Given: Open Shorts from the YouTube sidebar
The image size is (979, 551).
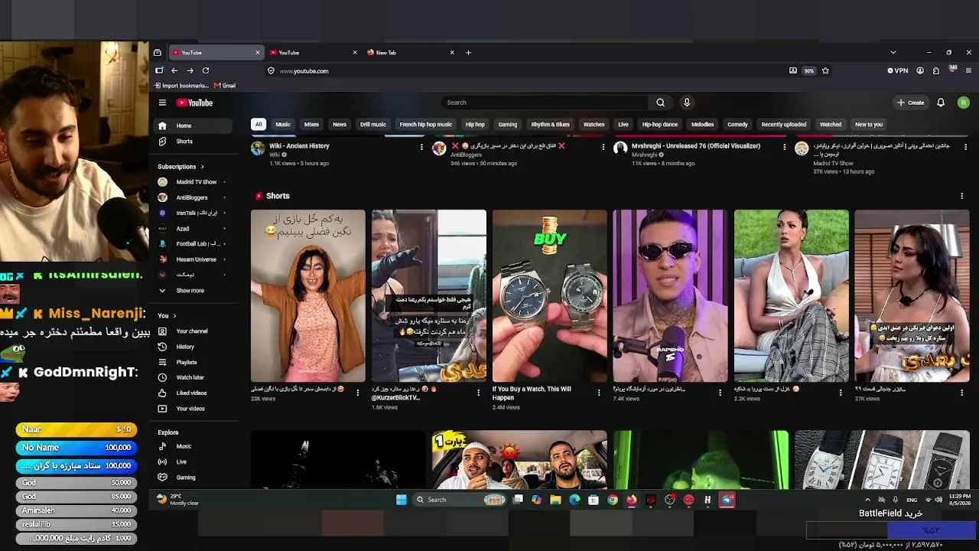Looking at the screenshot, I should [x=194, y=142].
